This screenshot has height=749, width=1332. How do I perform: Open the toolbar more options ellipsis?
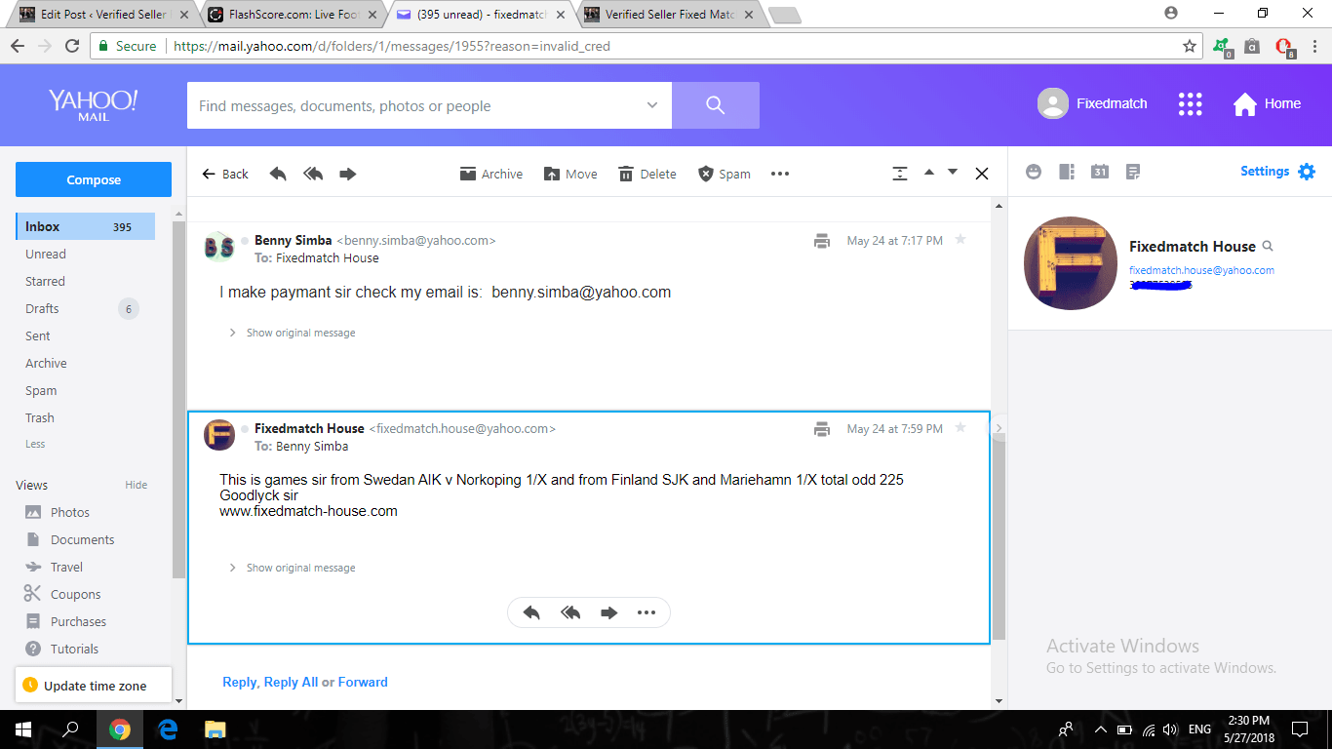[780, 174]
